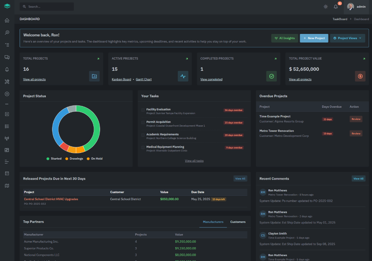The width and height of the screenshot is (372, 261).
Task: Click View all projects under Total Projects
Action: 34,79
